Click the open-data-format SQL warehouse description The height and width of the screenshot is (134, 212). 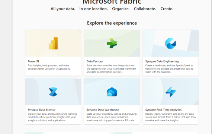coord(112,117)
